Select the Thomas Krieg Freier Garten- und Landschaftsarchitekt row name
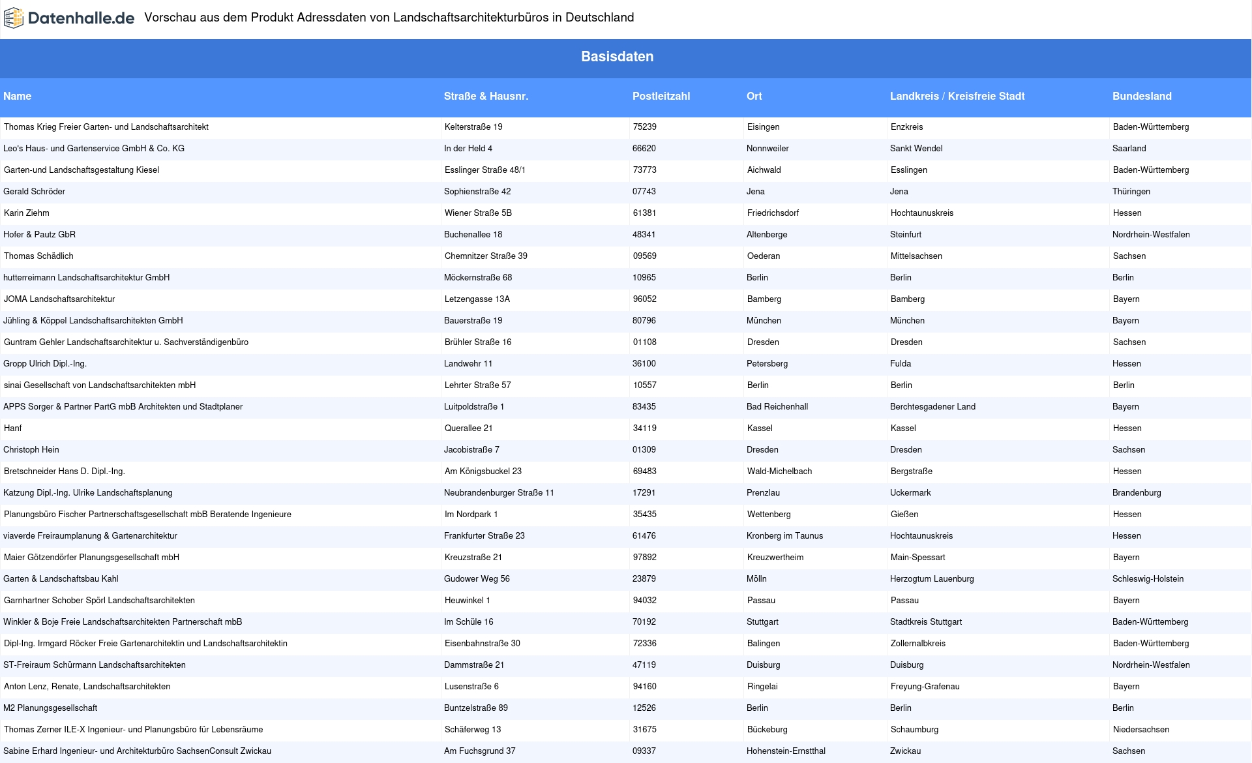The image size is (1252, 763). [x=106, y=127]
